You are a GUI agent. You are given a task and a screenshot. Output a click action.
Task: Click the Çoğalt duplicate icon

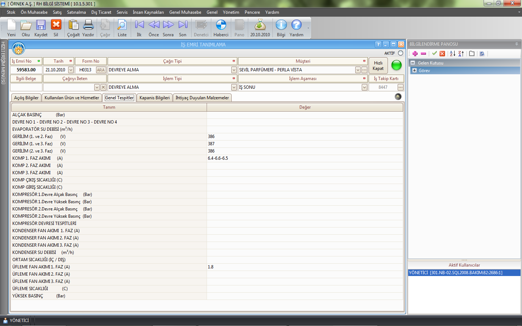pos(73,25)
